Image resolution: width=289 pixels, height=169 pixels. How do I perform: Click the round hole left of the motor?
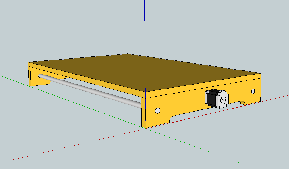click(158, 111)
